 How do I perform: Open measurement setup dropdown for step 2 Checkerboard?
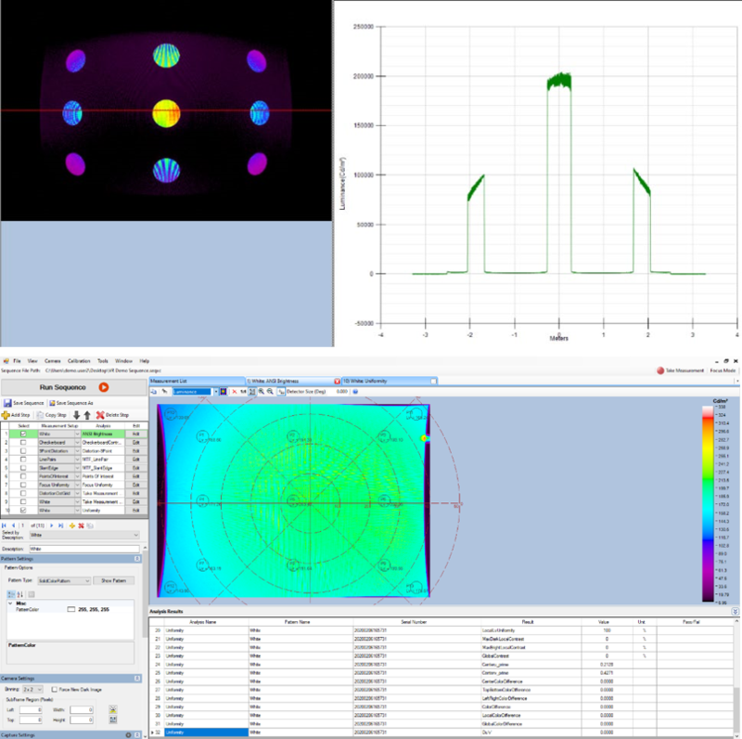tap(78, 443)
